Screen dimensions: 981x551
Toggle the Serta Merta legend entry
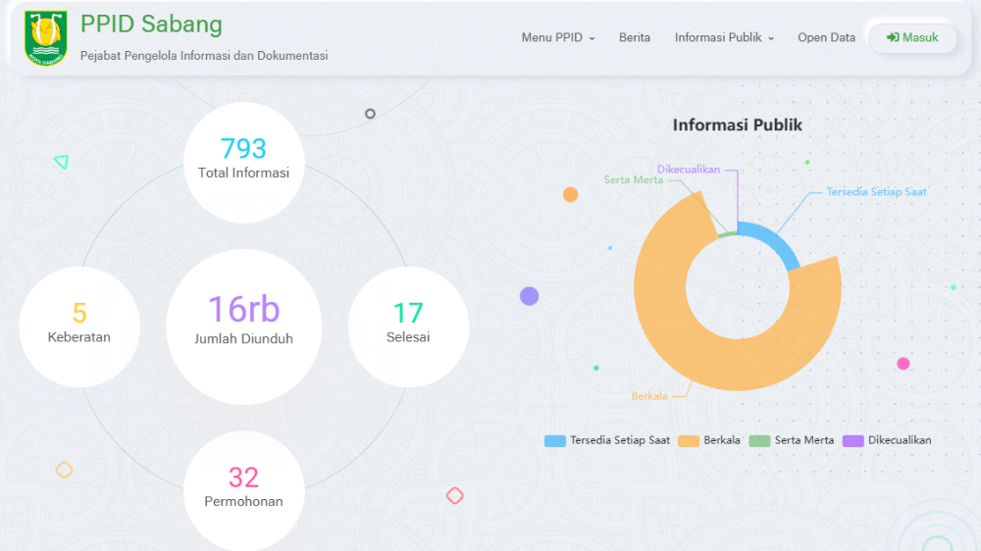[793, 440]
